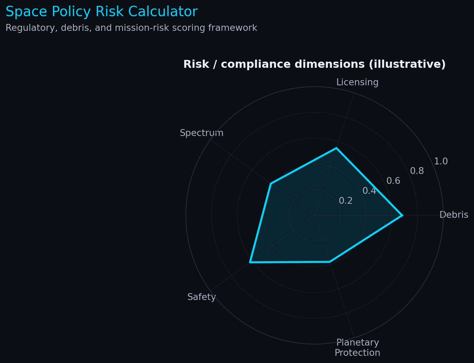
Task: Click the Debris data point on the radar
Action: pos(402,215)
